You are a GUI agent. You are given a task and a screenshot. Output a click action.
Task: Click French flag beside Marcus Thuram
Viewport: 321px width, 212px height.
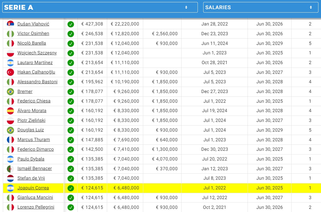coord(10,140)
